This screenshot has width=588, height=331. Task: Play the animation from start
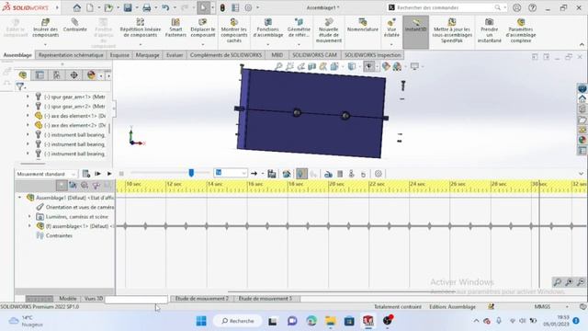[x=97, y=174]
